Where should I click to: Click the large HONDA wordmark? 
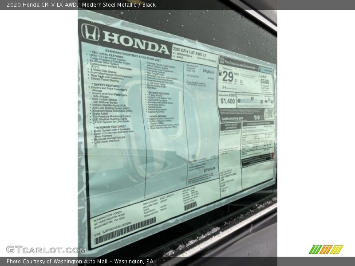136,42
